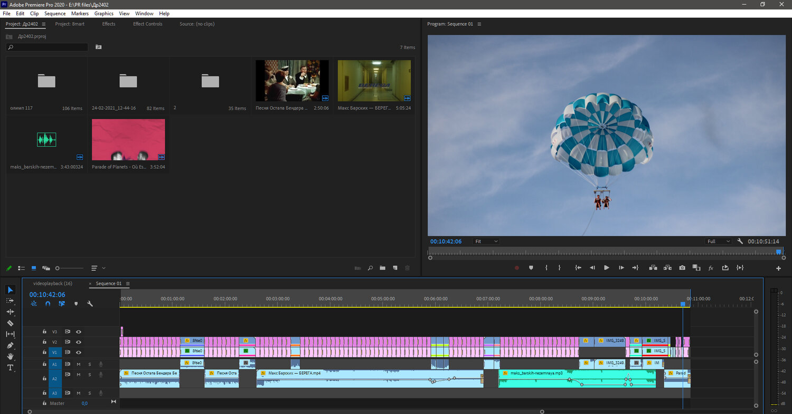Click New Bin folder icon in Project panel
The image size is (792, 414).
[382, 268]
